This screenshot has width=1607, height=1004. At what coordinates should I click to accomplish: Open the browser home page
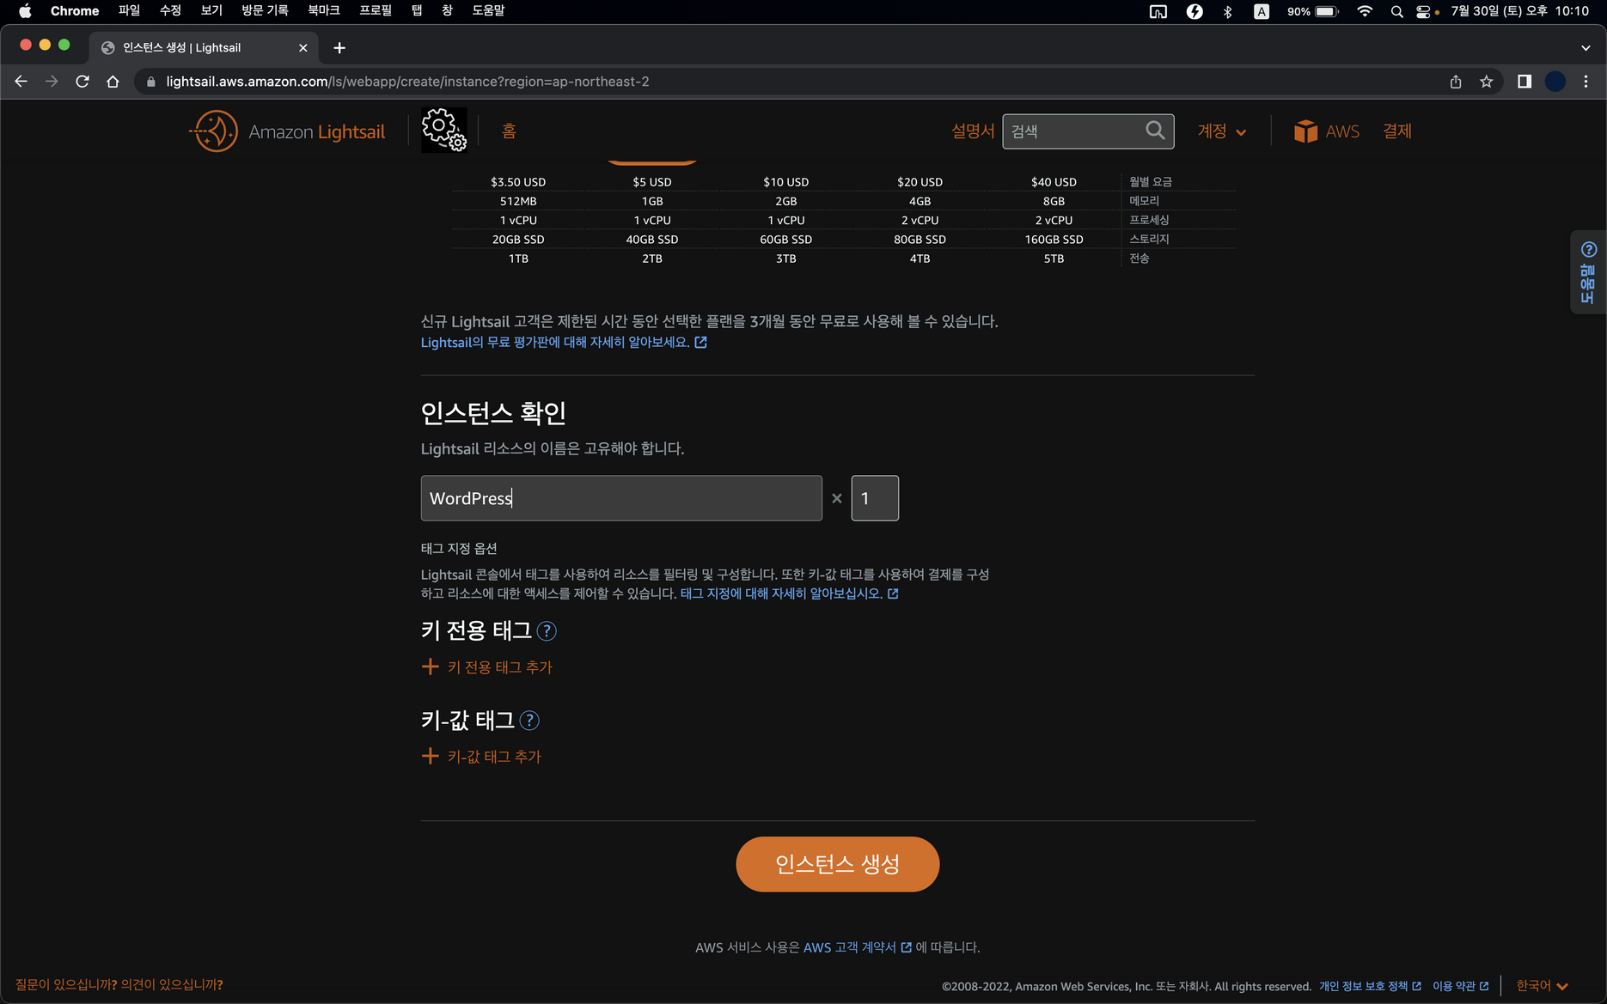[x=113, y=82]
